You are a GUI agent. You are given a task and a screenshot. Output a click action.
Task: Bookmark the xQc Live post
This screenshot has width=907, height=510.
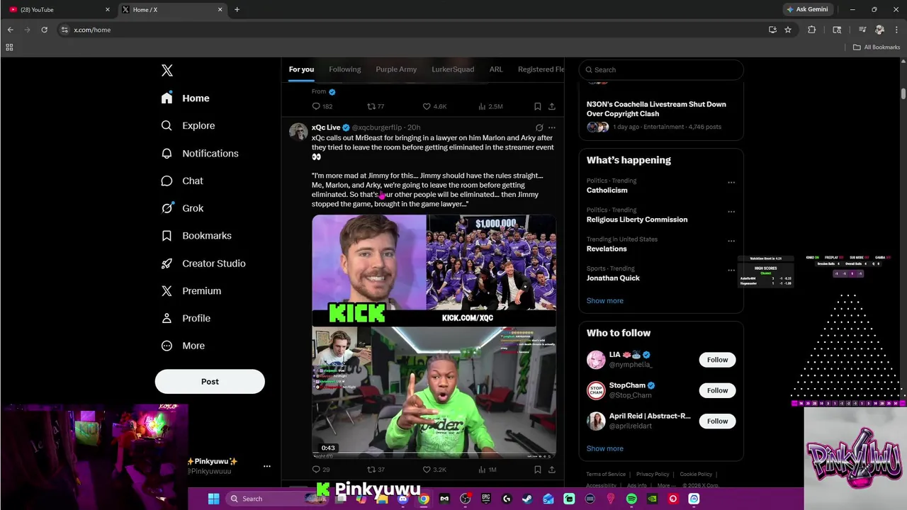coord(538,470)
